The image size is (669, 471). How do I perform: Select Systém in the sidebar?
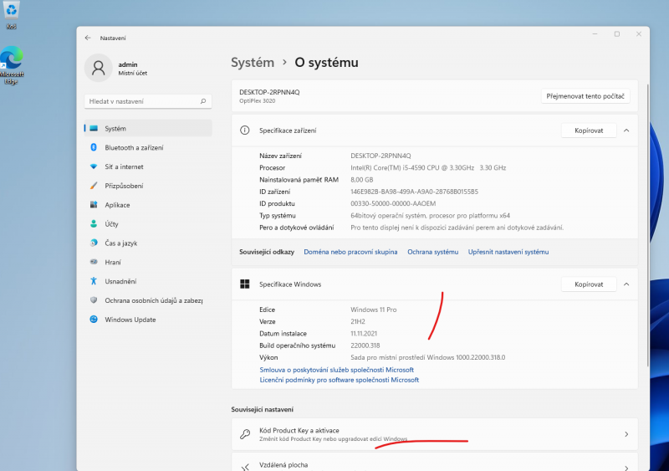[x=148, y=128]
